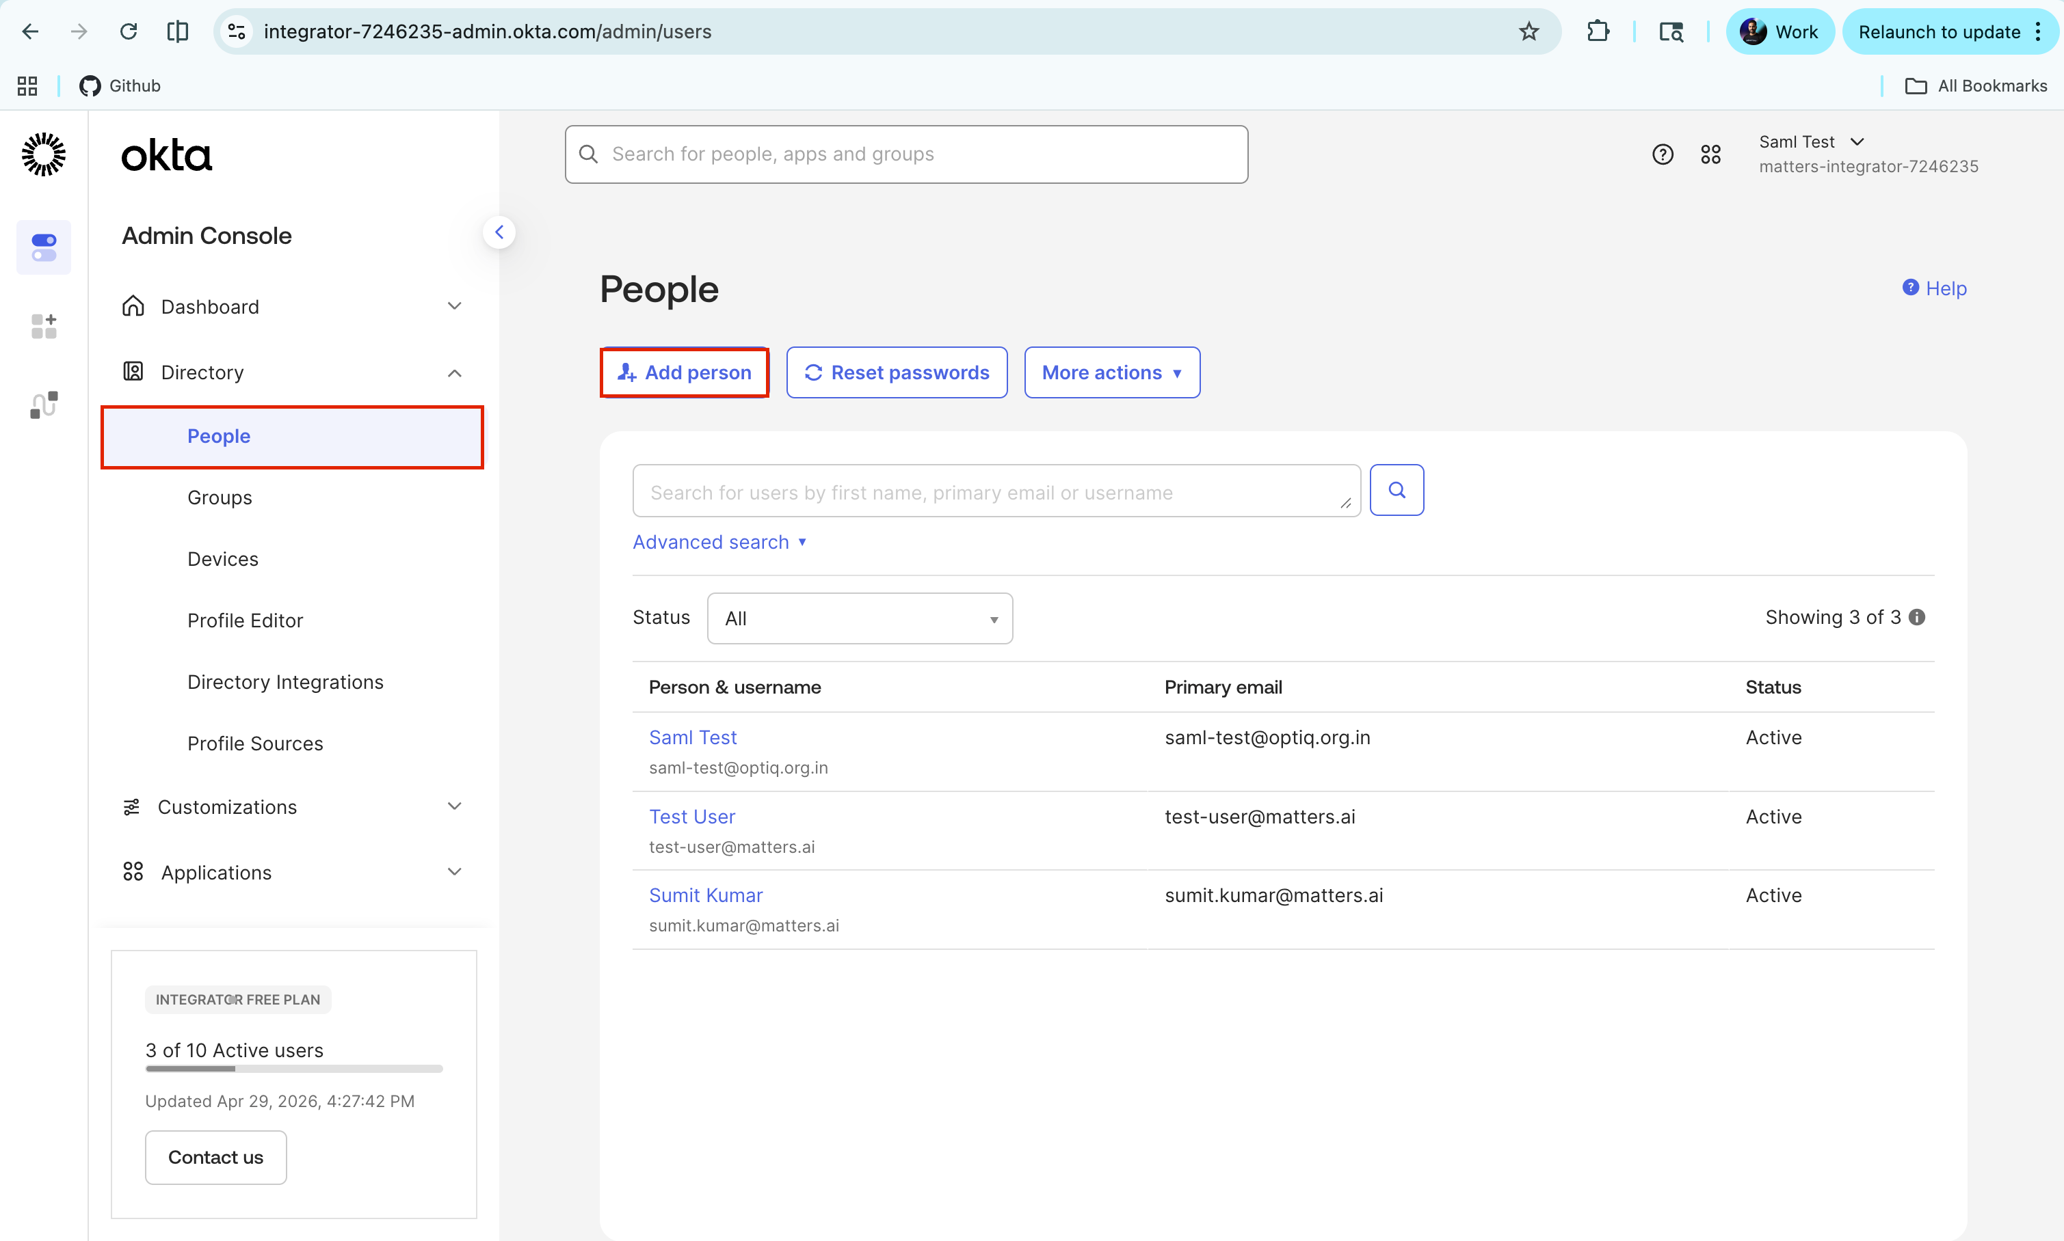
Task: Open Devices in the Directory menu
Action: pyautogui.click(x=222, y=558)
